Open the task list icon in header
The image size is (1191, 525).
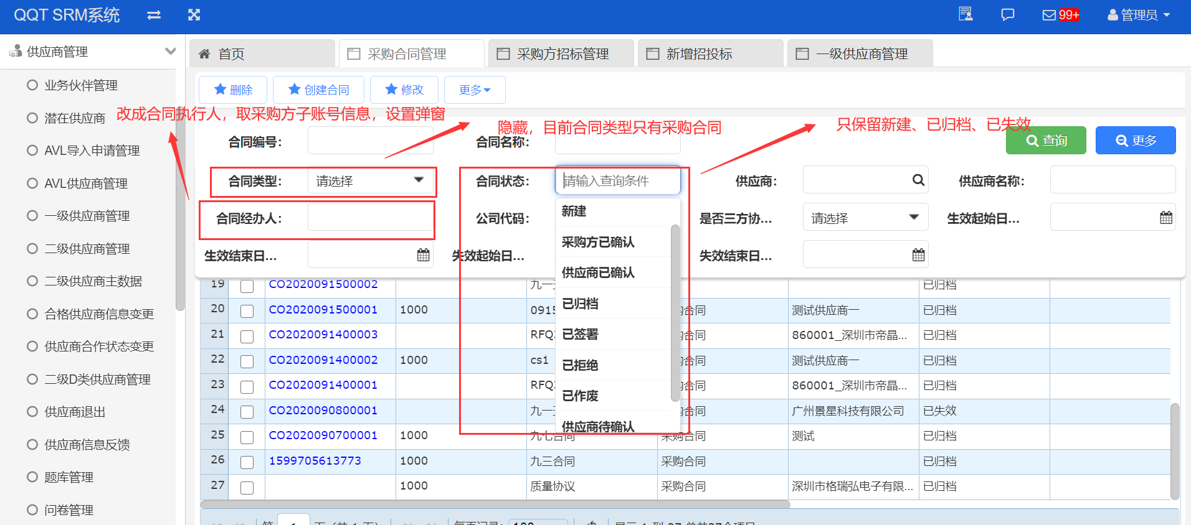pyautogui.click(x=966, y=14)
